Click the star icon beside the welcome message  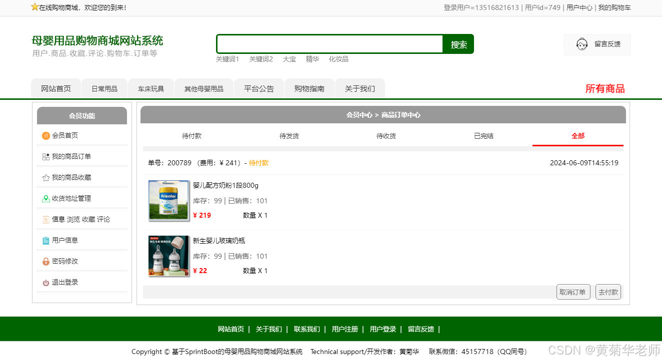point(35,7)
